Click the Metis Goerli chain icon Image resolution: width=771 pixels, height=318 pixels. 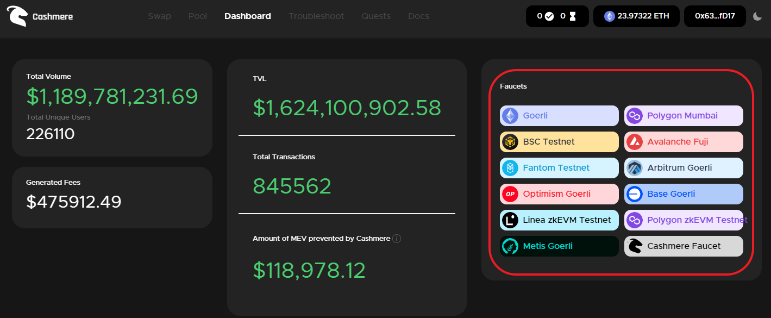[x=510, y=246]
